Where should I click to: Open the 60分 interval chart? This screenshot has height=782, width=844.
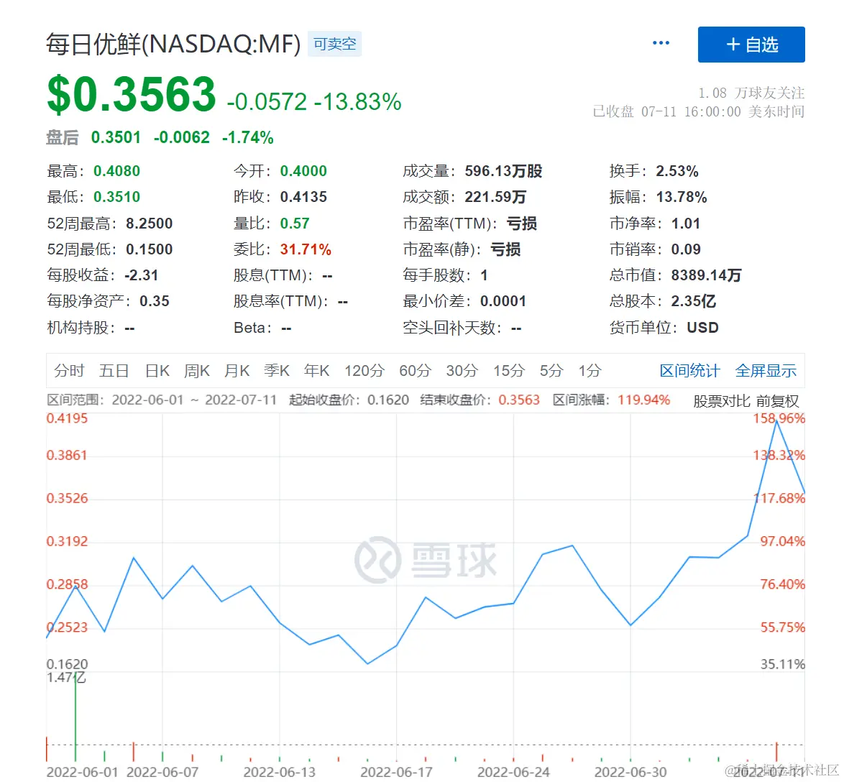(415, 371)
